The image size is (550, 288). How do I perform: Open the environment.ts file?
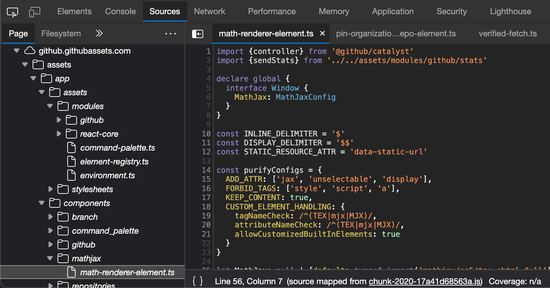(x=108, y=175)
